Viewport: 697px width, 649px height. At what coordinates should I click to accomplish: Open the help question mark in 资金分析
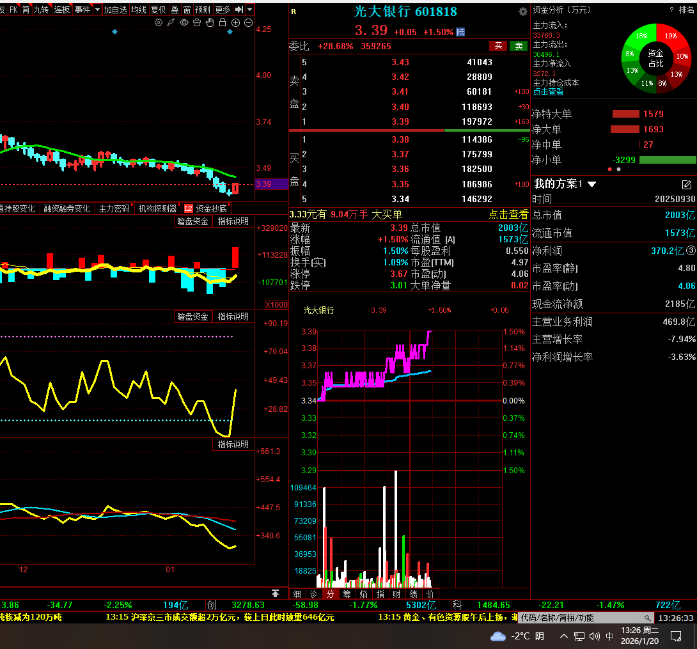671,10
